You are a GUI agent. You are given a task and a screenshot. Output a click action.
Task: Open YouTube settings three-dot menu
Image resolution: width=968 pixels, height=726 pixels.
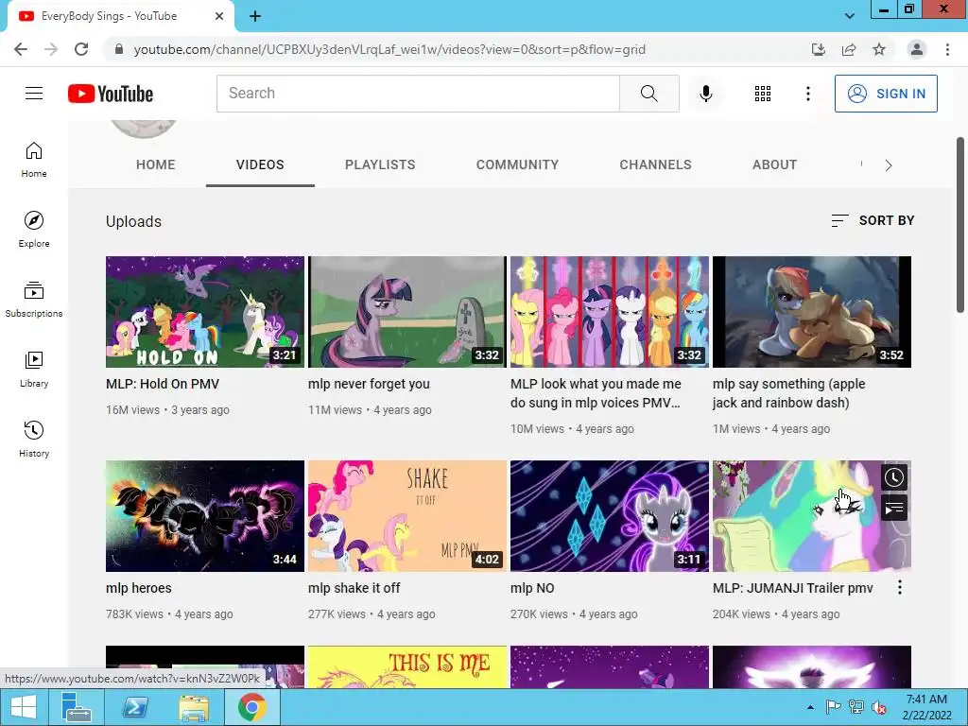pos(807,94)
